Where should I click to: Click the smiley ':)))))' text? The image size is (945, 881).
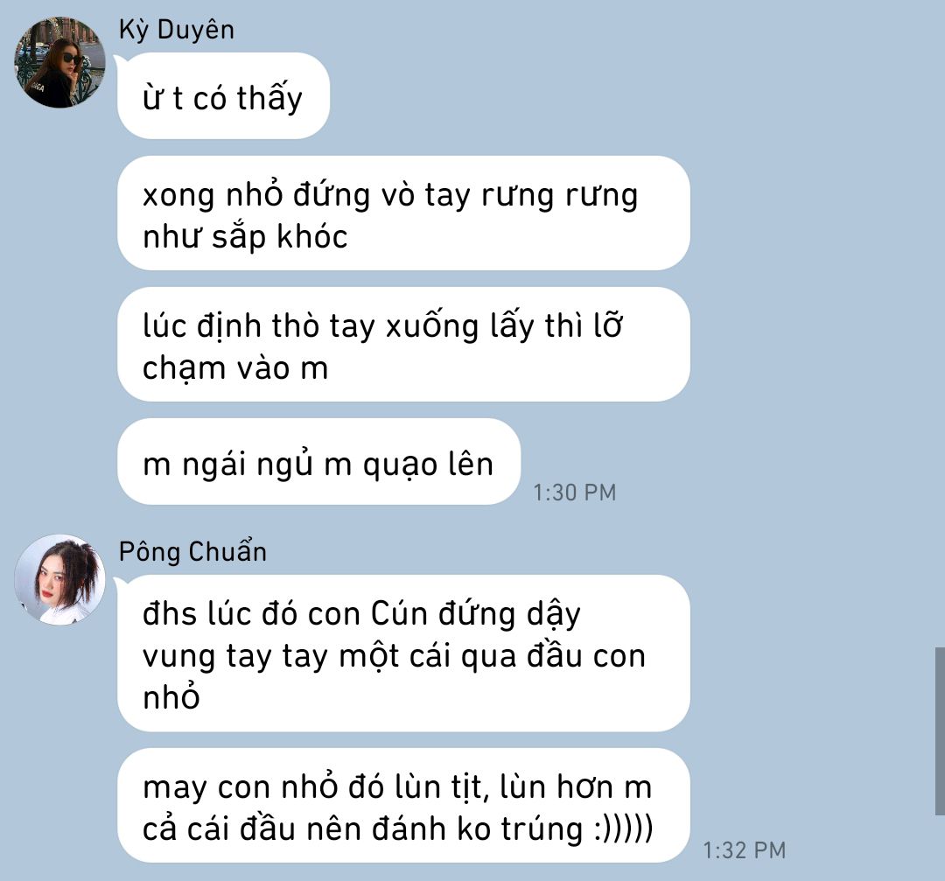(x=623, y=829)
